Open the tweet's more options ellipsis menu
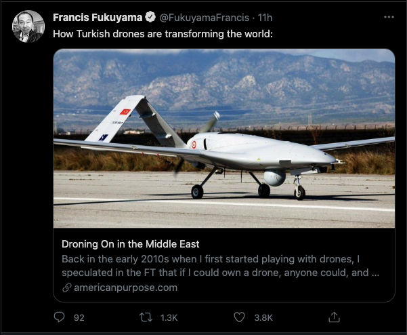This screenshot has width=407, height=335. tap(389, 17)
